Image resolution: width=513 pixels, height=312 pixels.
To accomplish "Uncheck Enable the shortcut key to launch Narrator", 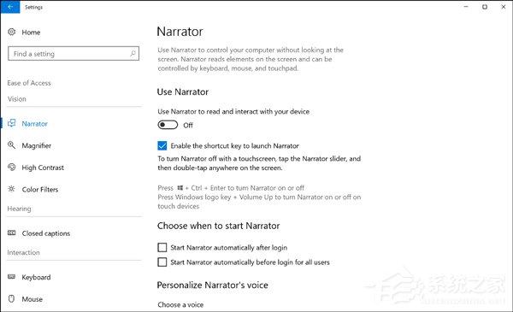I will pos(162,145).
